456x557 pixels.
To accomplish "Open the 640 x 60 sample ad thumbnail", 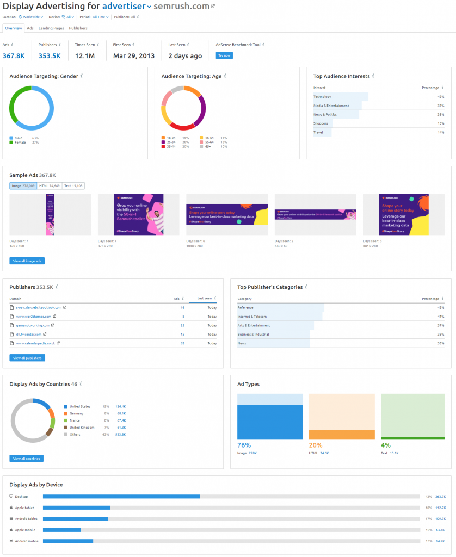I will (x=315, y=214).
